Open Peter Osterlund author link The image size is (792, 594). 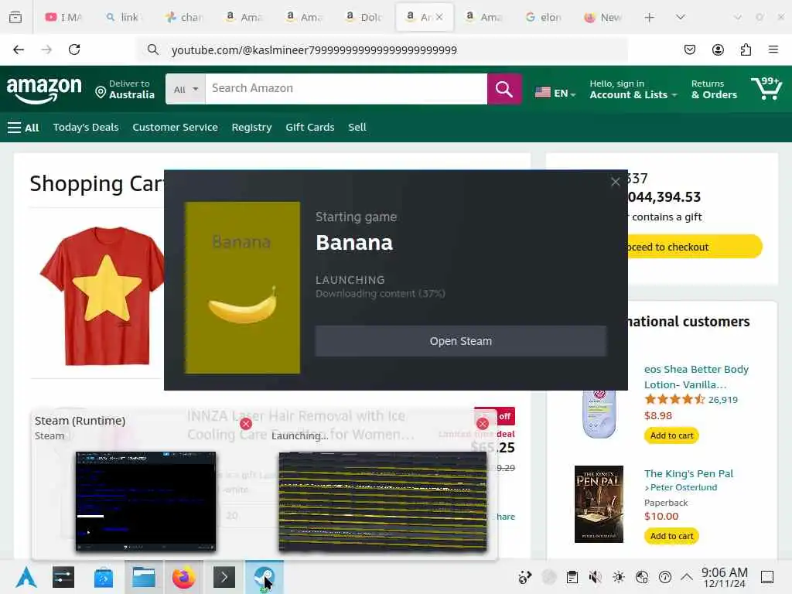point(684,487)
